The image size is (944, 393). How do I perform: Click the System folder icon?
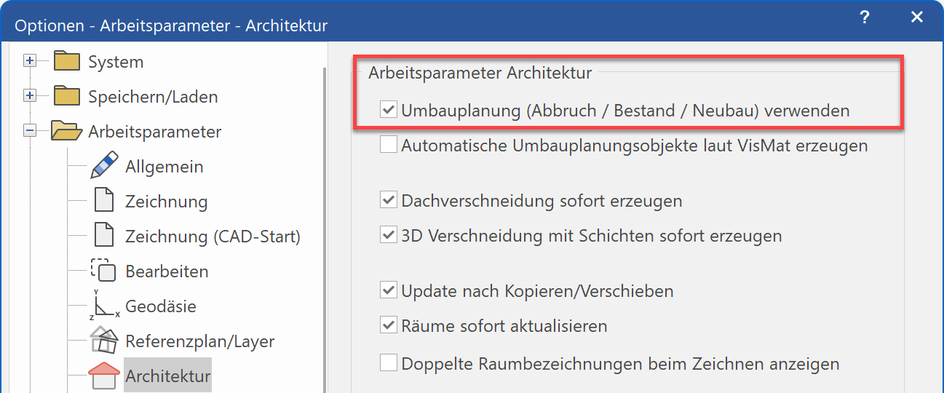[66, 61]
